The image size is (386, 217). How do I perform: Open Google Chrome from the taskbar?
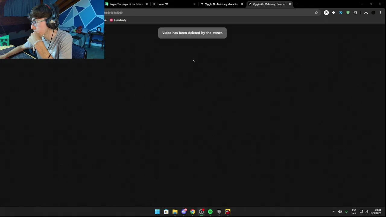(193, 212)
